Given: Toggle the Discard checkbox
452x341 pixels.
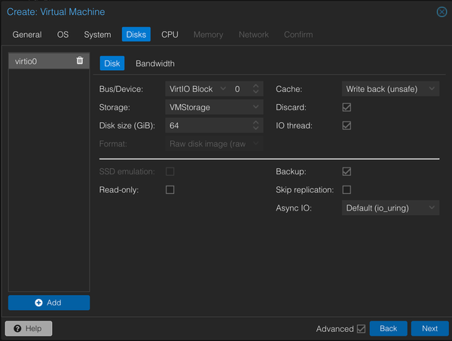Looking at the screenshot, I should 347,107.
